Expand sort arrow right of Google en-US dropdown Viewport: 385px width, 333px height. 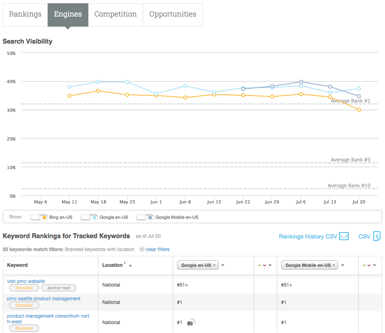(x=223, y=265)
